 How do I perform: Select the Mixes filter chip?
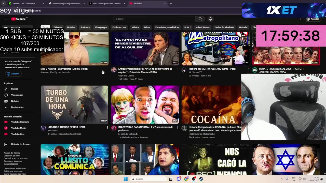point(147,27)
